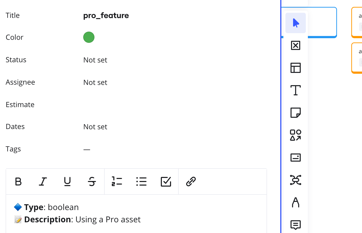Toggle underline formatting in description editor

tap(67, 182)
